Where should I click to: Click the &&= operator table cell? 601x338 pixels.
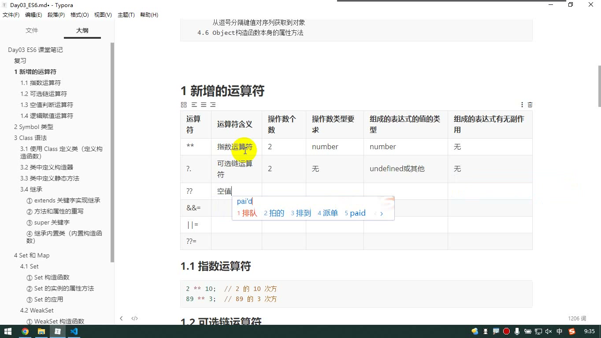tap(196, 208)
